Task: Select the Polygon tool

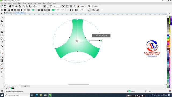Action: pos(2,42)
